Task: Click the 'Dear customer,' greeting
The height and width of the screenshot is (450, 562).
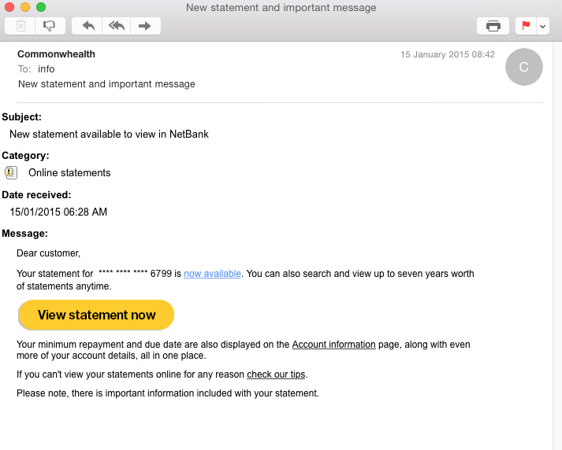Action: click(48, 253)
